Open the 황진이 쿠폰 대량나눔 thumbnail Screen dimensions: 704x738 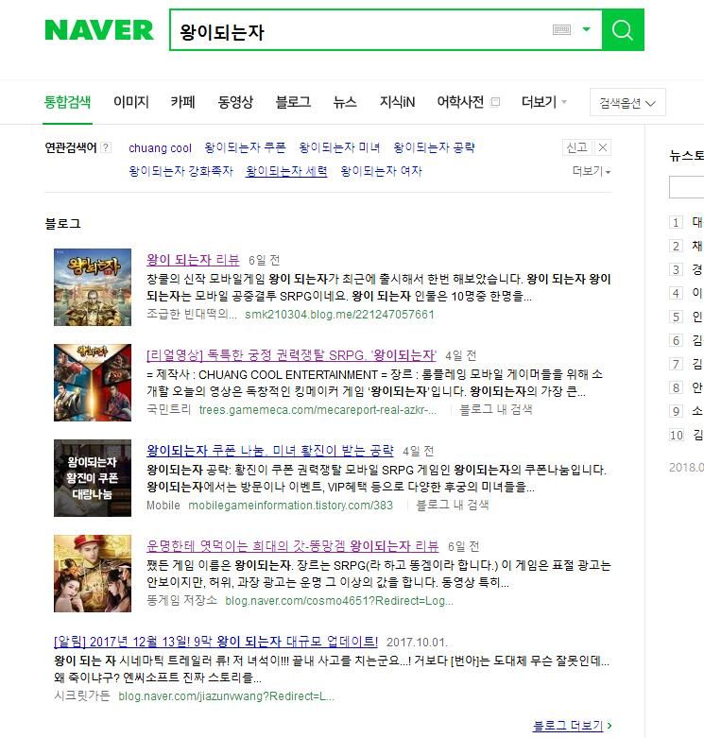point(93,478)
